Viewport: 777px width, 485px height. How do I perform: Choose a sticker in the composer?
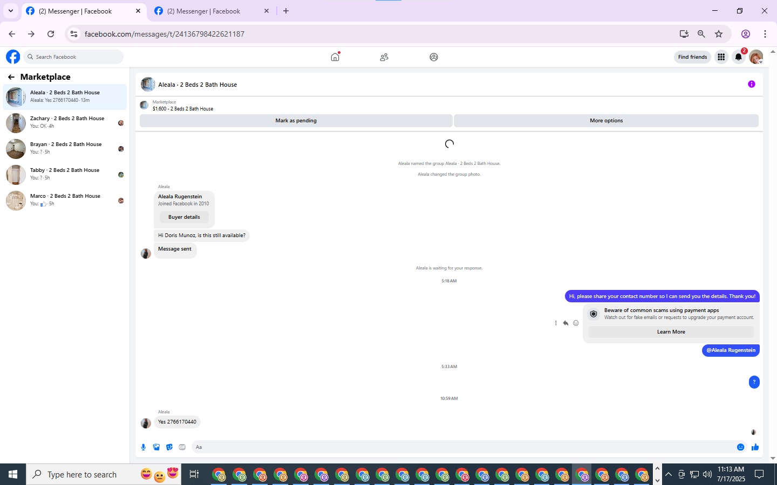(169, 447)
